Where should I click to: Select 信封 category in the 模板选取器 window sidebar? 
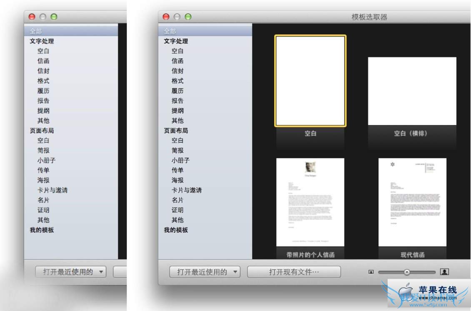click(178, 71)
